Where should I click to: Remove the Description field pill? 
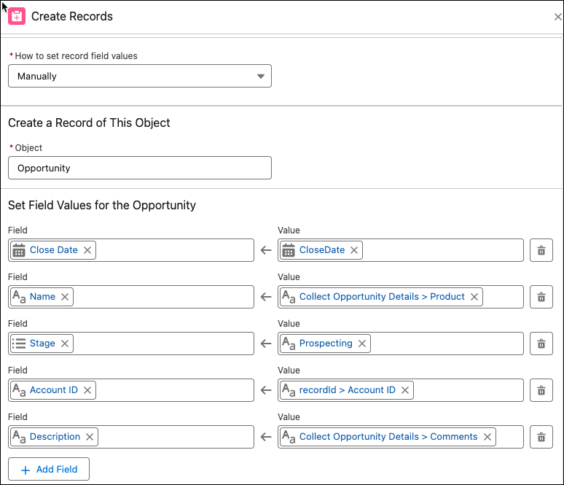(x=90, y=437)
